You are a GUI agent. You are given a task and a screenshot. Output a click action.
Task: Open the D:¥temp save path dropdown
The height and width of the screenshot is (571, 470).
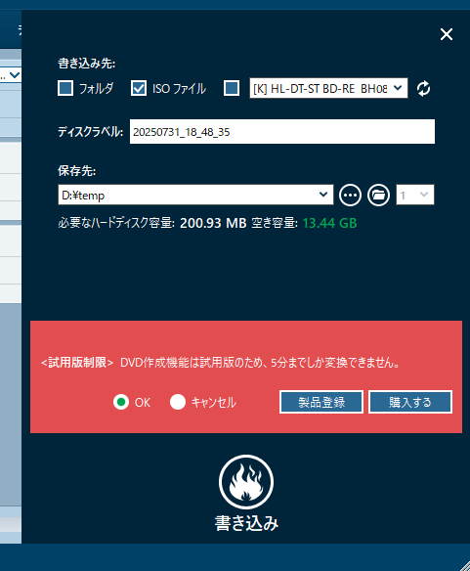(x=195, y=195)
